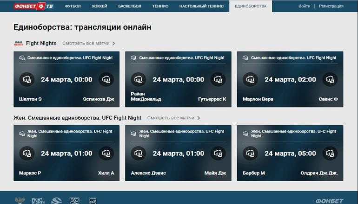
Task: Click Барбер М fist icon
Action: pos(250,153)
